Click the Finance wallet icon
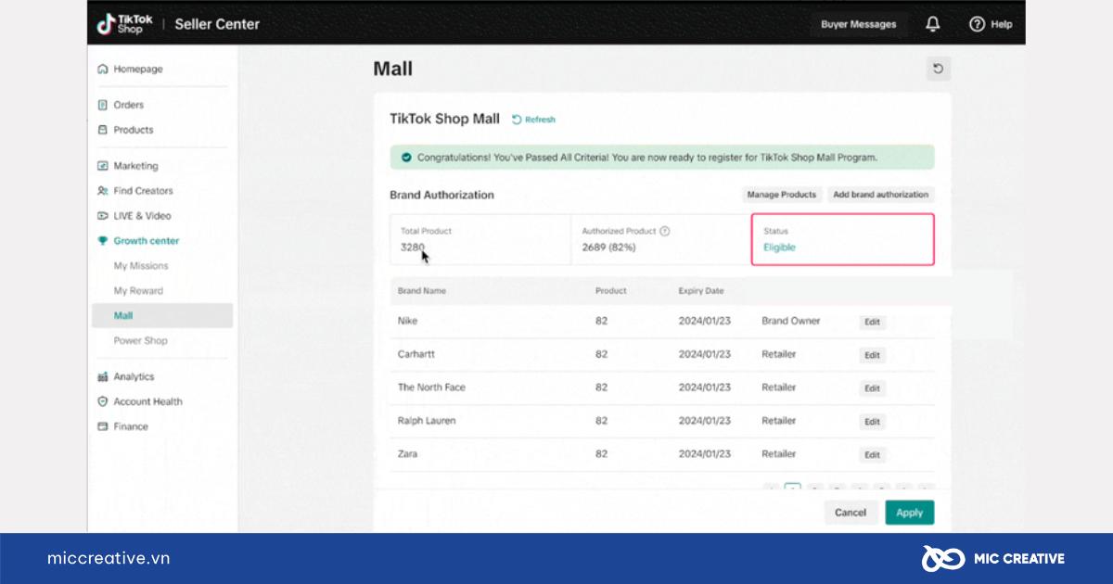 (x=103, y=426)
